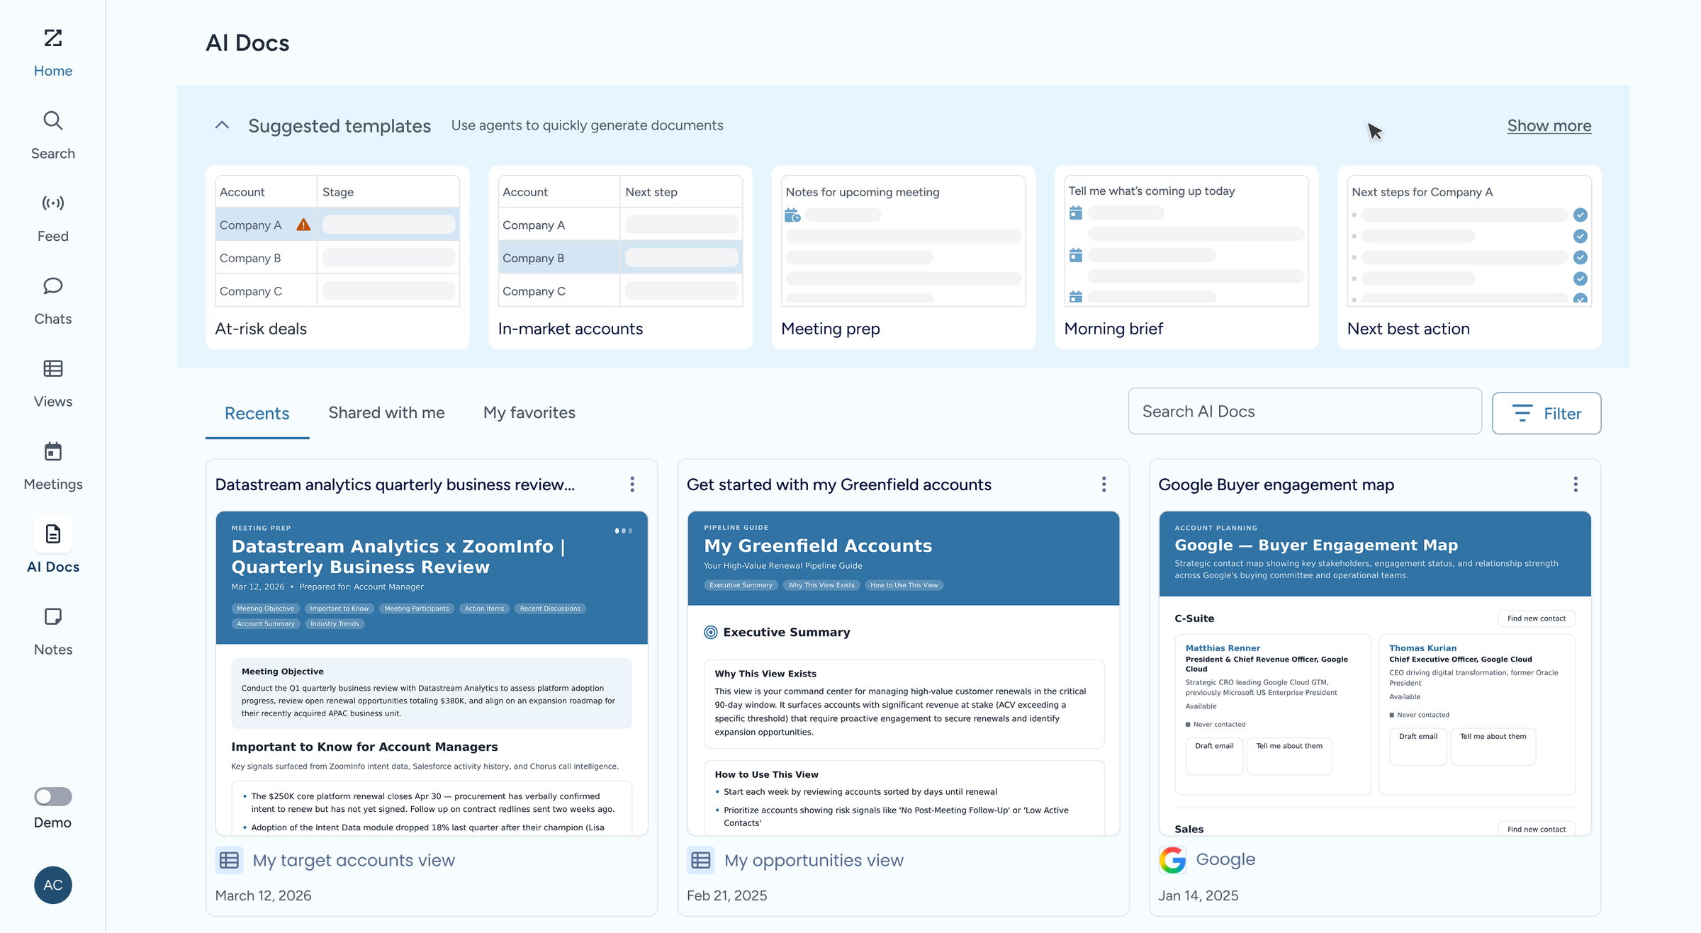The image size is (1701, 933).
Task: Select the AI Docs sidebar icon
Action: 53,534
